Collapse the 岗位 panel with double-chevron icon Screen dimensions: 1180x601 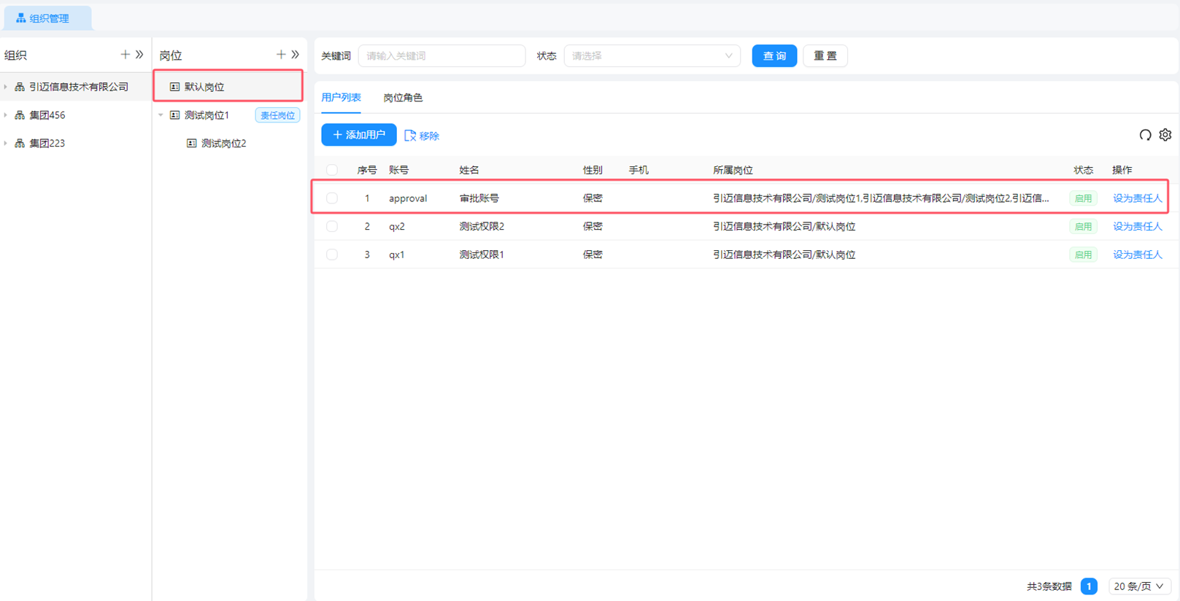[x=296, y=55]
